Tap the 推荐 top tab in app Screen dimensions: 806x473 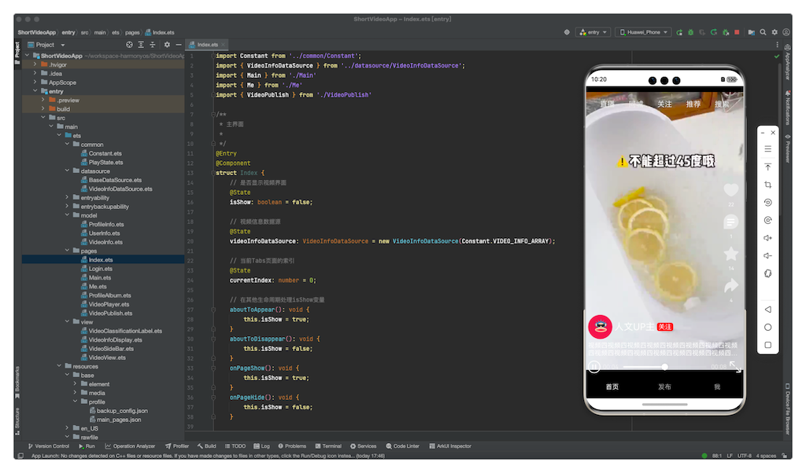pos(693,104)
